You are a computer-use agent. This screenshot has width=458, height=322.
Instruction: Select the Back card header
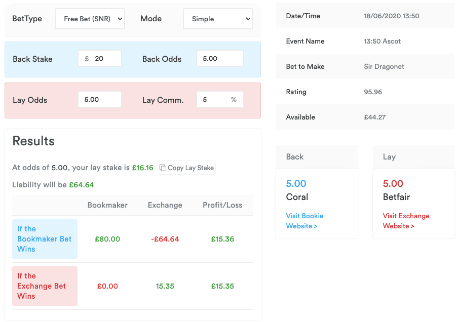pyautogui.click(x=317, y=157)
